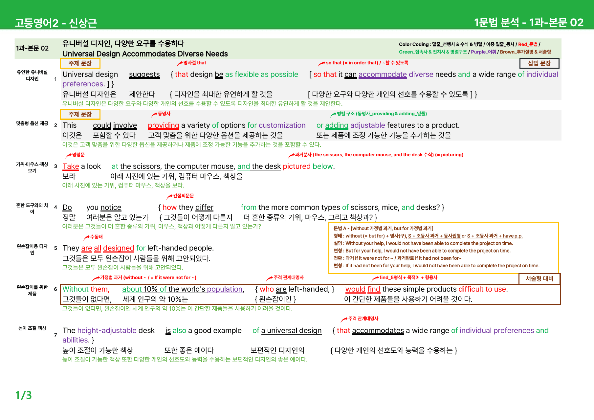Click the green note '병렬 구조 (동명사_providing & adding_밑줄)'
The height and width of the screenshot is (420, 594).
[382, 114]
